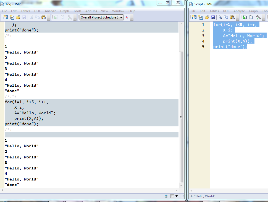Click New Script icon in Script window toolbar

coord(201,17)
